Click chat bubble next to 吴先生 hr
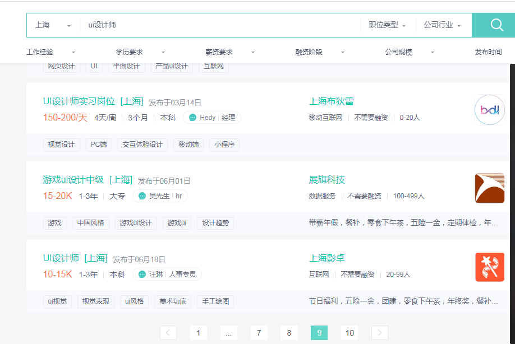515x344 pixels. coord(142,196)
